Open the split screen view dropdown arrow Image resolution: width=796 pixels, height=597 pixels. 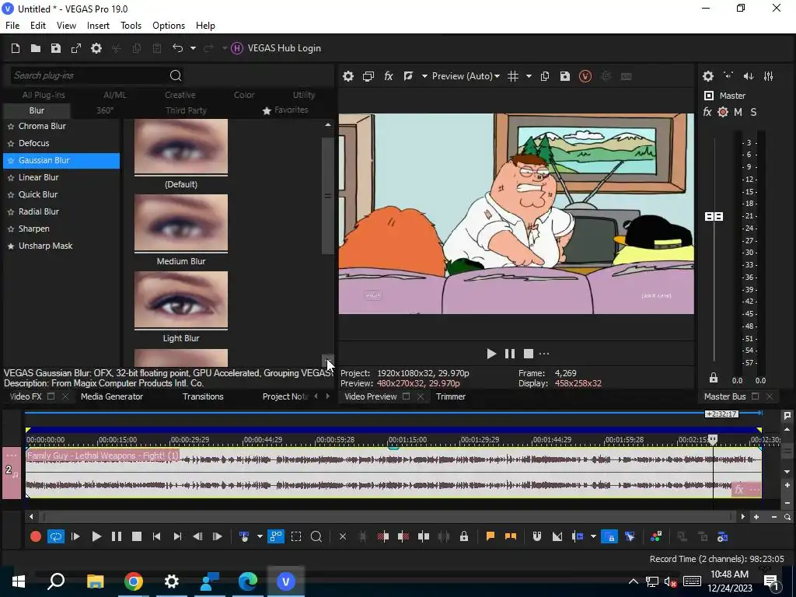click(424, 76)
